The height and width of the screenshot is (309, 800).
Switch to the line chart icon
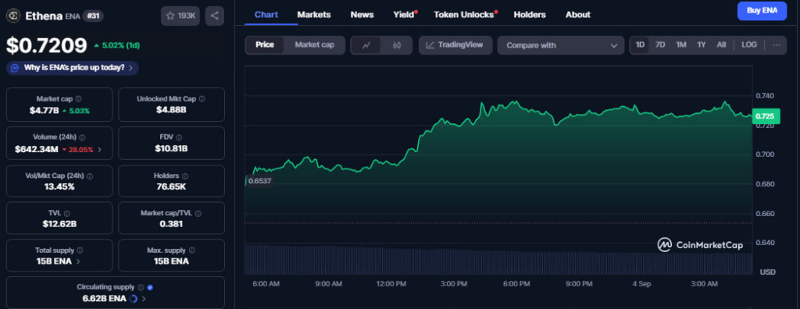point(366,45)
